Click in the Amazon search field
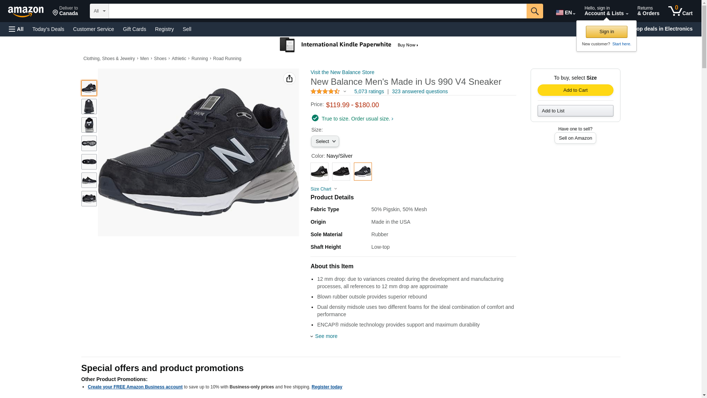The image size is (707, 398). coord(317,11)
